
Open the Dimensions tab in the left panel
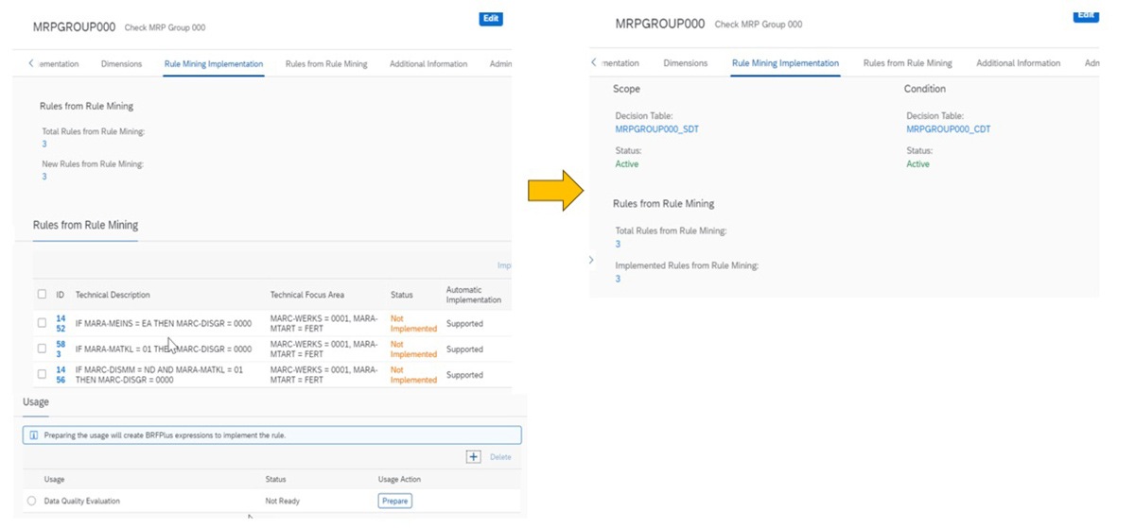121,64
